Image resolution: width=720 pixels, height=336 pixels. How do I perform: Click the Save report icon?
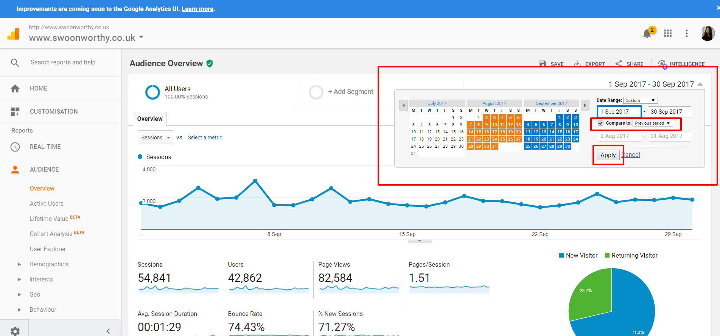pos(543,64)
